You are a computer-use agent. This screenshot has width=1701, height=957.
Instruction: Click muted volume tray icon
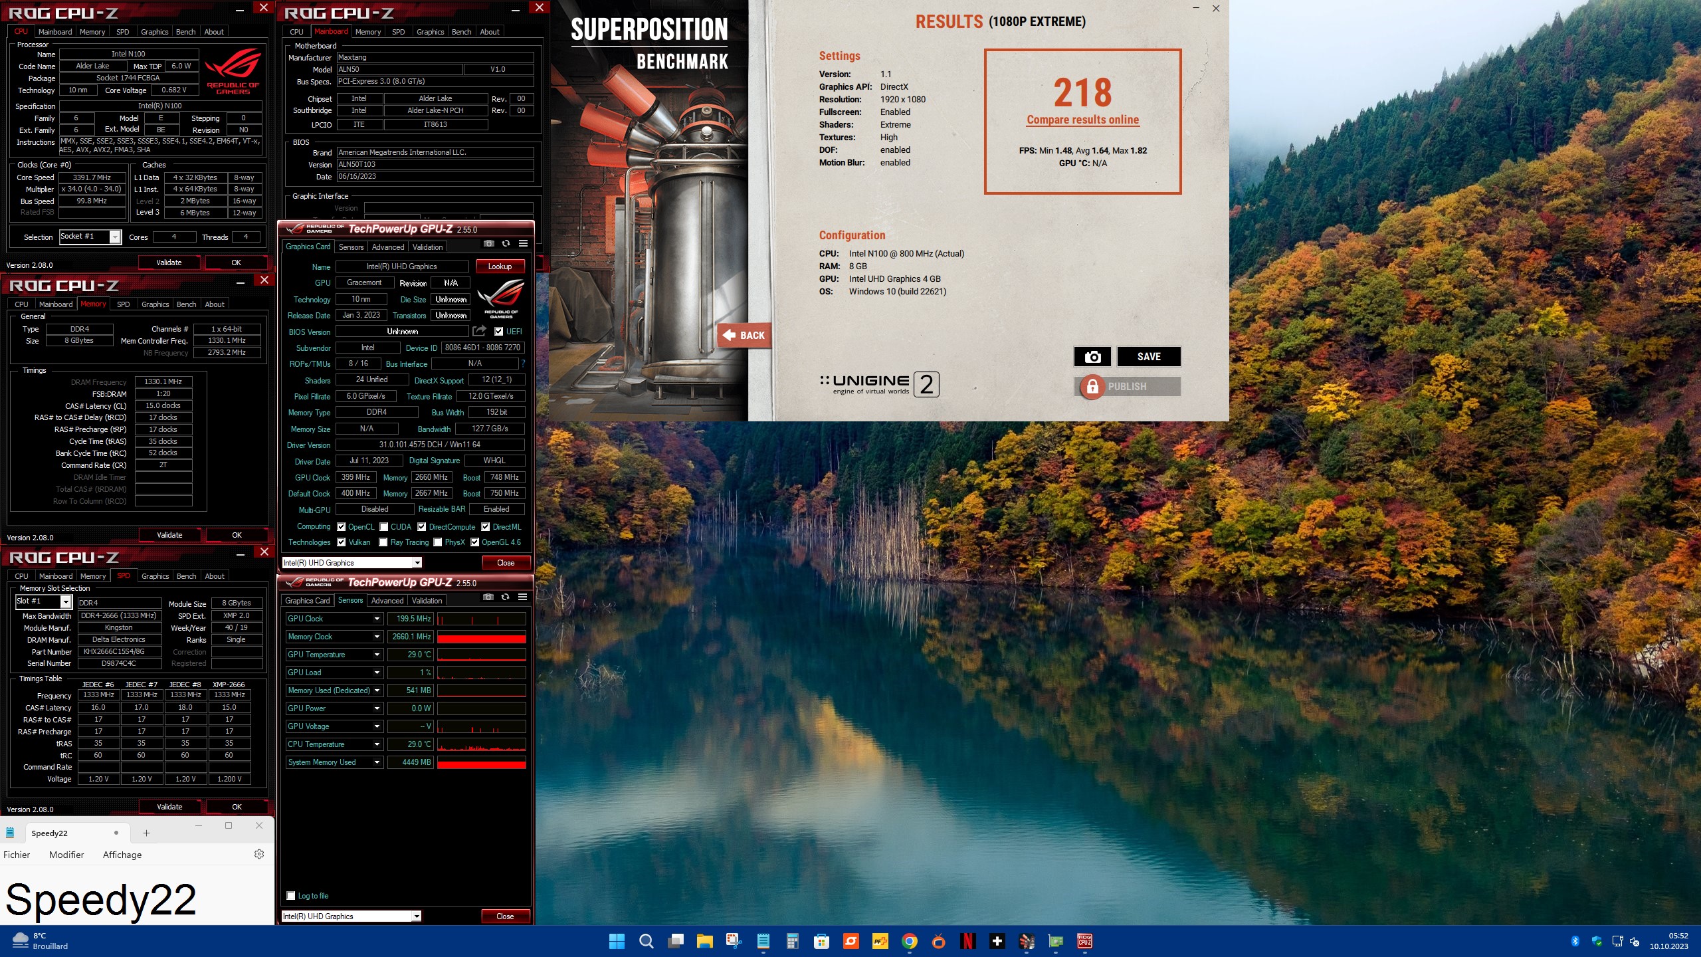(x=1635, y=941)
